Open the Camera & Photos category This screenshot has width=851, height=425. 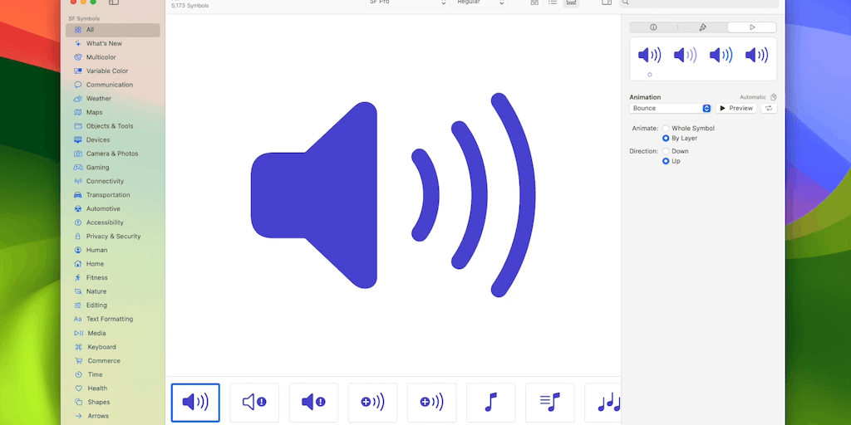(113, 154)
